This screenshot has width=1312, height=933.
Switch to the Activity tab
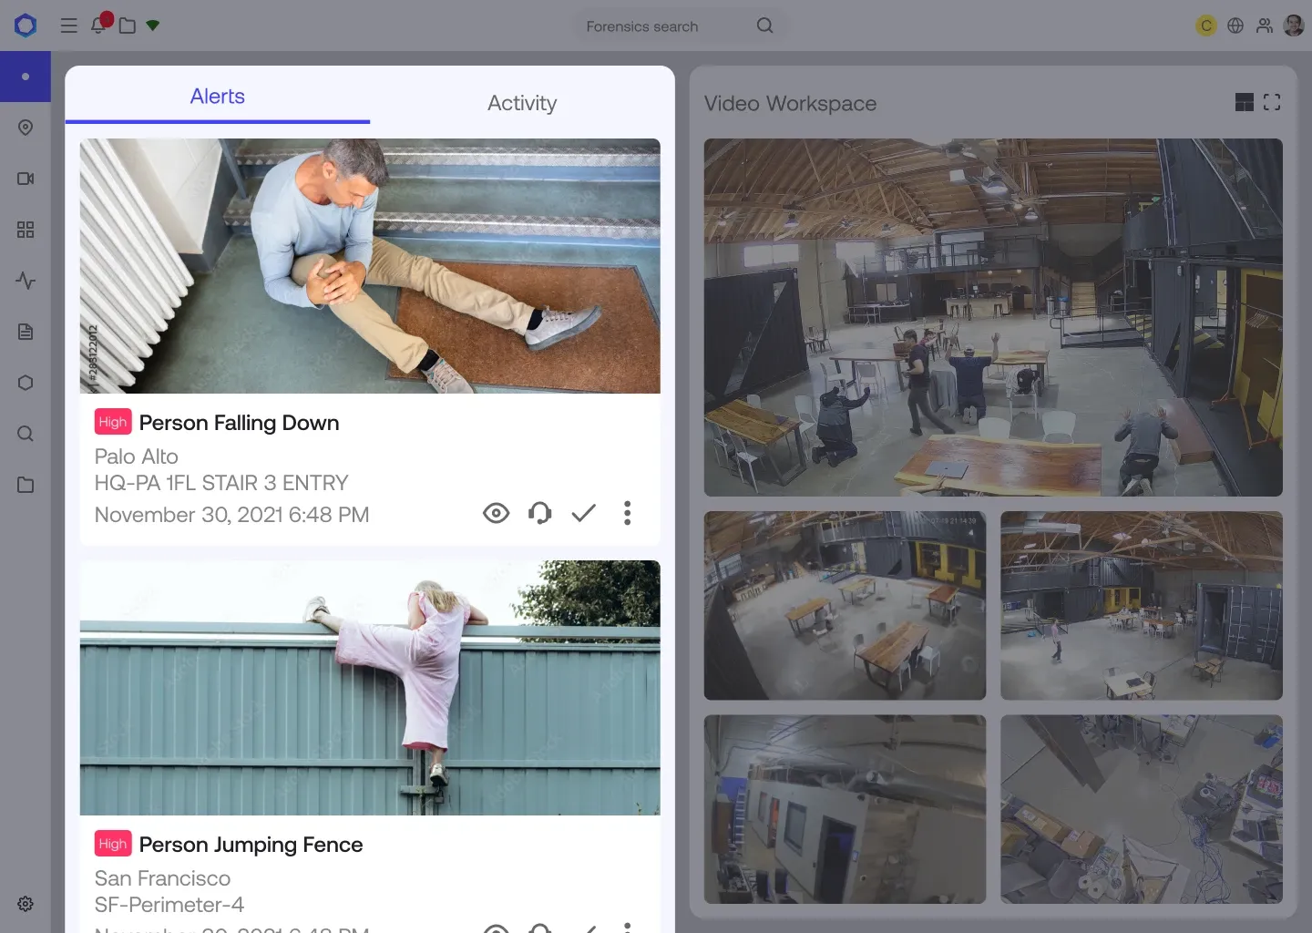click(521, 103)
